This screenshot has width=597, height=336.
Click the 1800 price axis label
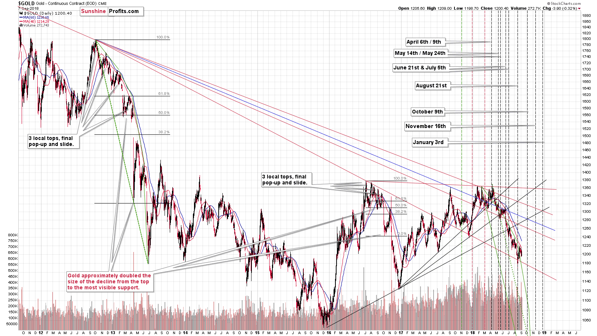pyautogui.click(x=587, y=39)
